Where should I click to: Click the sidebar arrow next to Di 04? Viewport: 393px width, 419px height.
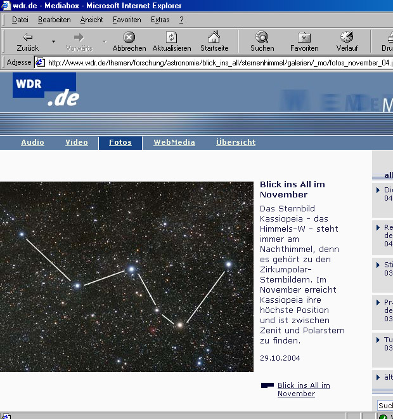pyautogui.click(x=378, y=190)
